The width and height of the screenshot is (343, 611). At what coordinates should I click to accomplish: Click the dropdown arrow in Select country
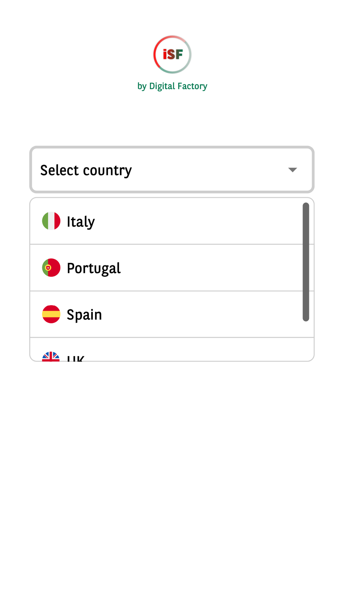[292, 170]
